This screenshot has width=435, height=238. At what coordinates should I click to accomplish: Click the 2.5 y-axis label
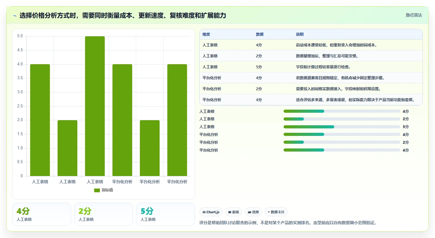pyautogui.click(x=20, y=106)
